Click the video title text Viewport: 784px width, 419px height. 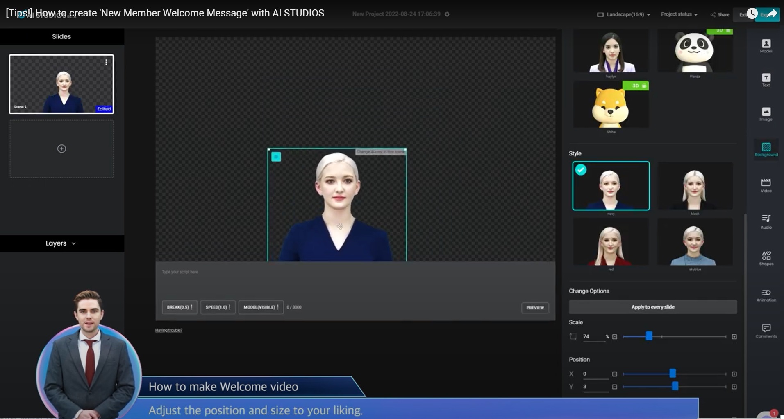165,13
